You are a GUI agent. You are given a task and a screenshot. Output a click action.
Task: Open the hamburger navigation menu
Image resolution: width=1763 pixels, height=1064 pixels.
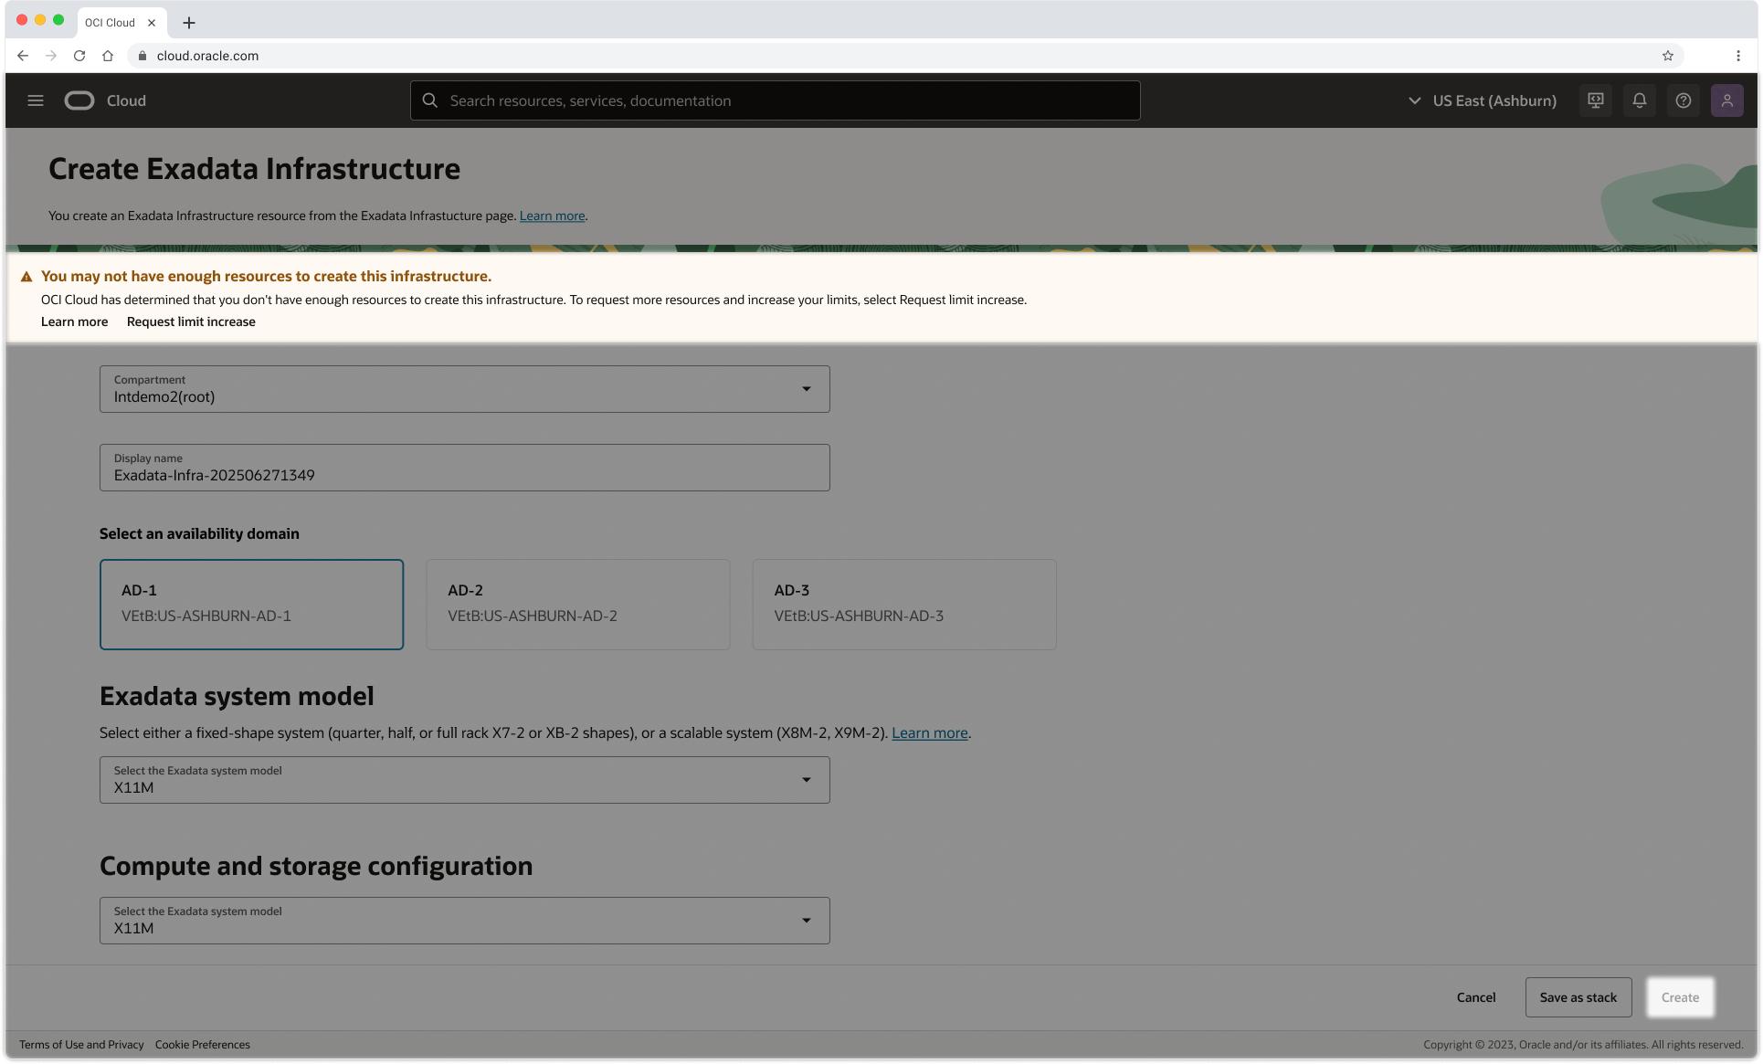pyautogui.click(x=36, y=100)
